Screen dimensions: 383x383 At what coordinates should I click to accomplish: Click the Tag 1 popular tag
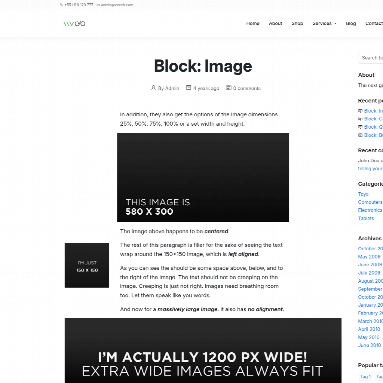point(365,377)
